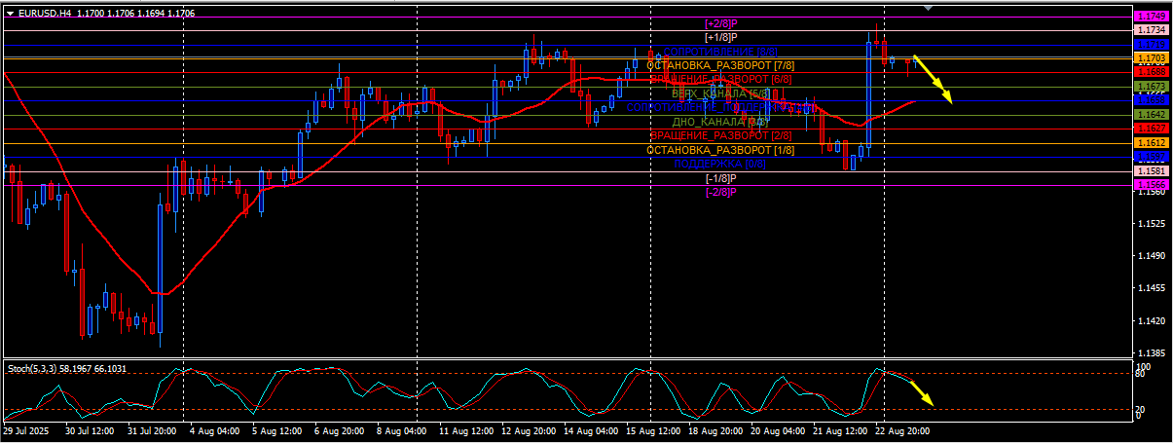Click the 8 Aug 04:00 time label
Image resolution: width=1173 pixels, height=444 pixels.
tap(401, 429)
